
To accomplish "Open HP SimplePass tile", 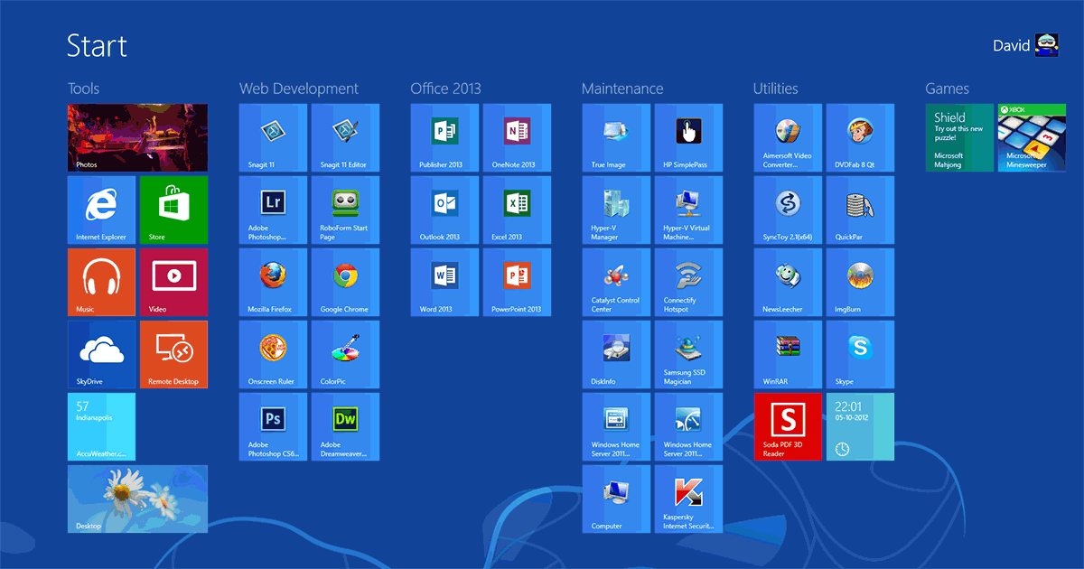I will pos(688,137).
